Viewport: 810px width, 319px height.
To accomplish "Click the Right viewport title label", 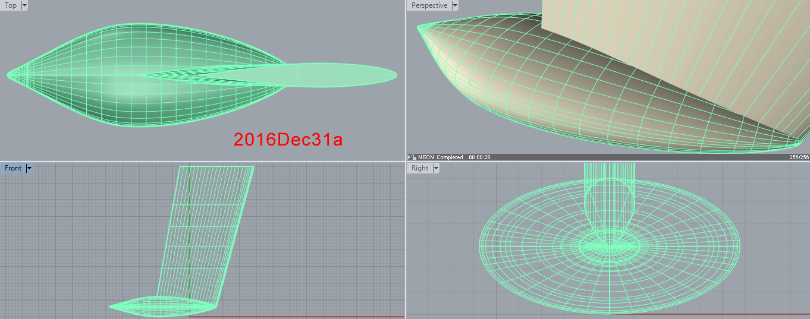I will 420,168.
